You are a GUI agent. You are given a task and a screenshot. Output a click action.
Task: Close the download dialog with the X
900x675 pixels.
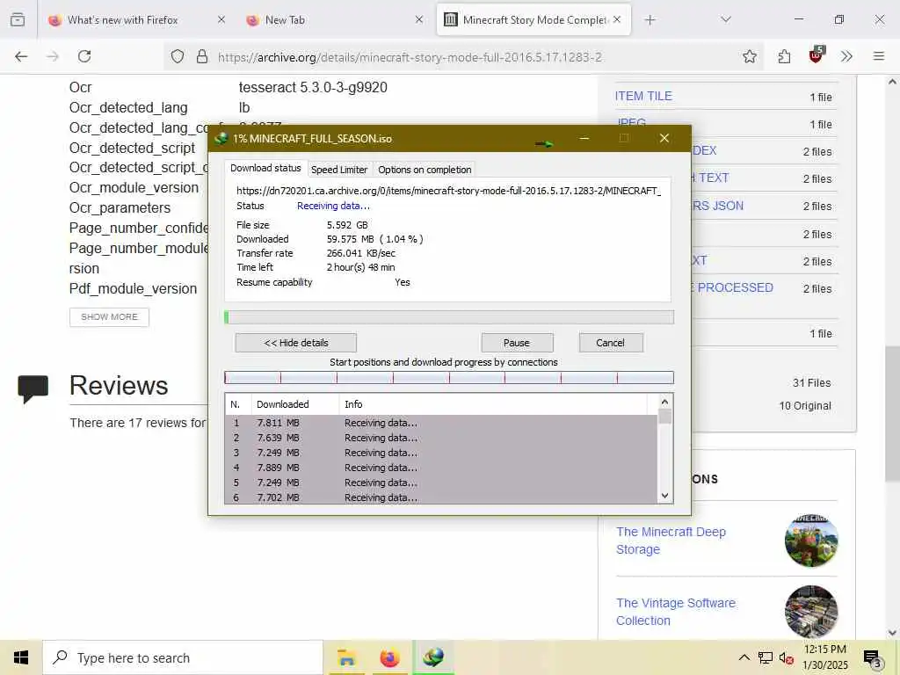[664, 138]
